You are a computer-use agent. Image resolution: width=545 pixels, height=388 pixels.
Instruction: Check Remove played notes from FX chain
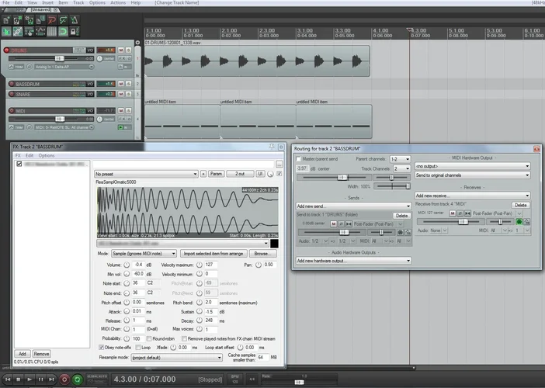pos(184,338)
